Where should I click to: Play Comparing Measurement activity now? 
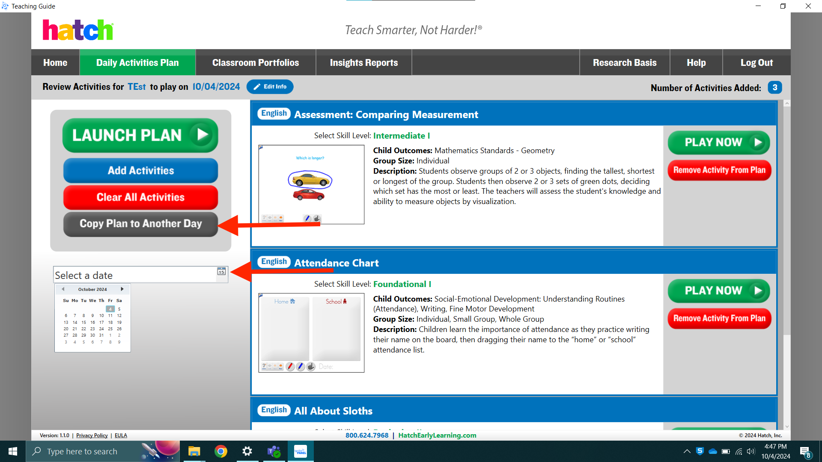pos(719,142)
